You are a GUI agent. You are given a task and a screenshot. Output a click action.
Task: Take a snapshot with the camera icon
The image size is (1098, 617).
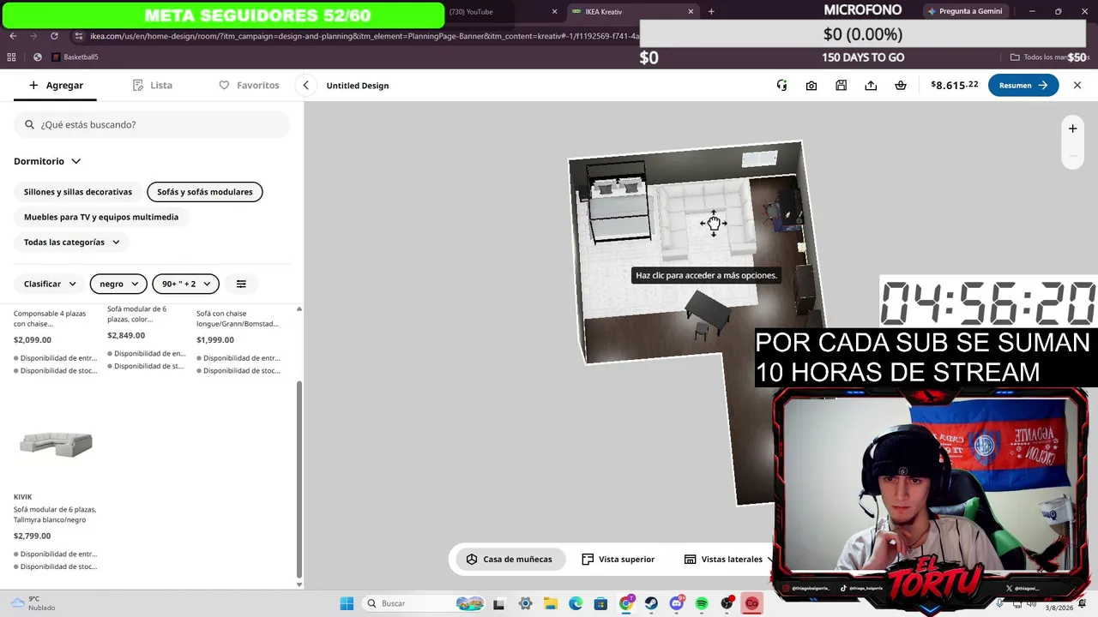pos(811,86)
